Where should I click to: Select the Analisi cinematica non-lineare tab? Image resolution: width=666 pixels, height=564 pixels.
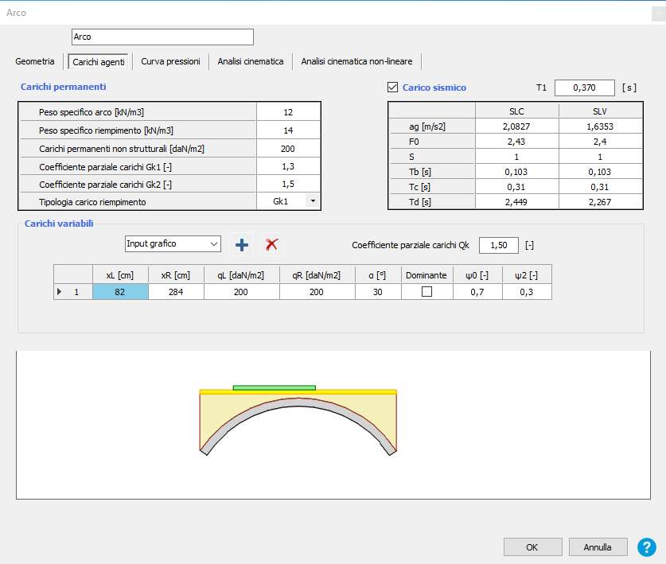(x=356, y=61)
